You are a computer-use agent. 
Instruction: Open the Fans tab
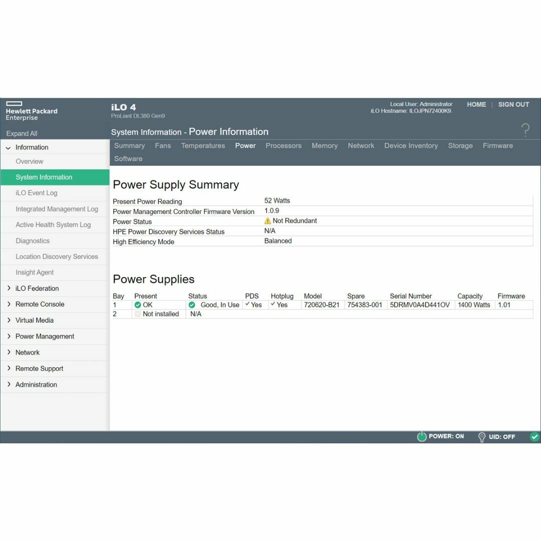(x=163, y=146)
